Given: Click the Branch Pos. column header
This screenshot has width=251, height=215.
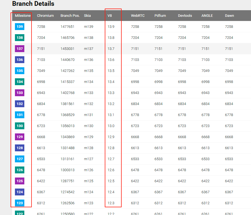Looking at the screenshot, I should (70, 16).
